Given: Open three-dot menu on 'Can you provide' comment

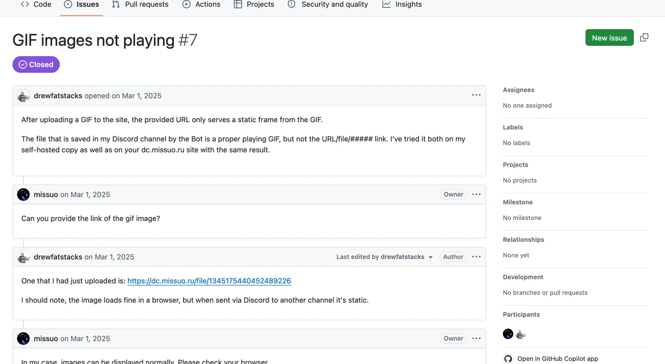Looking at the screenshot, I should 476,194.
